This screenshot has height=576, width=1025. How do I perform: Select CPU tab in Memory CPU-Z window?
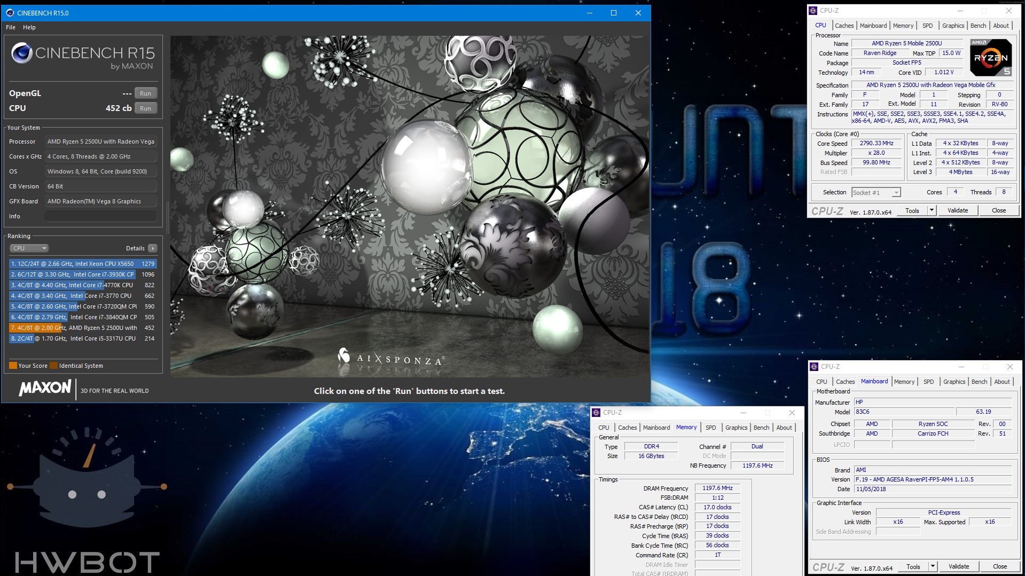click(604, 428)
